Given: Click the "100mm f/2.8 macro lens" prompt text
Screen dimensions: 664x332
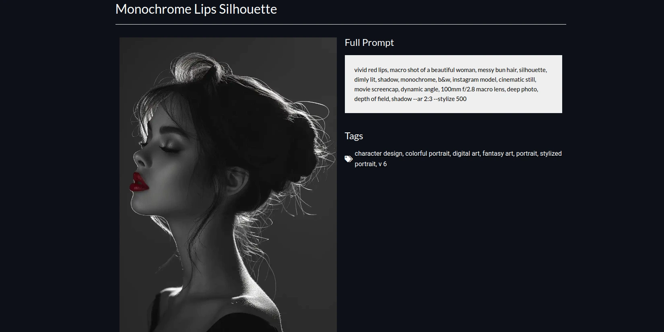Looking at the screenshot, I should 472,89.
